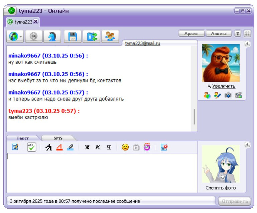This screenshot has height=213, width=257.
Task: Start a webcam video call
Action: [x=34, y=36]
